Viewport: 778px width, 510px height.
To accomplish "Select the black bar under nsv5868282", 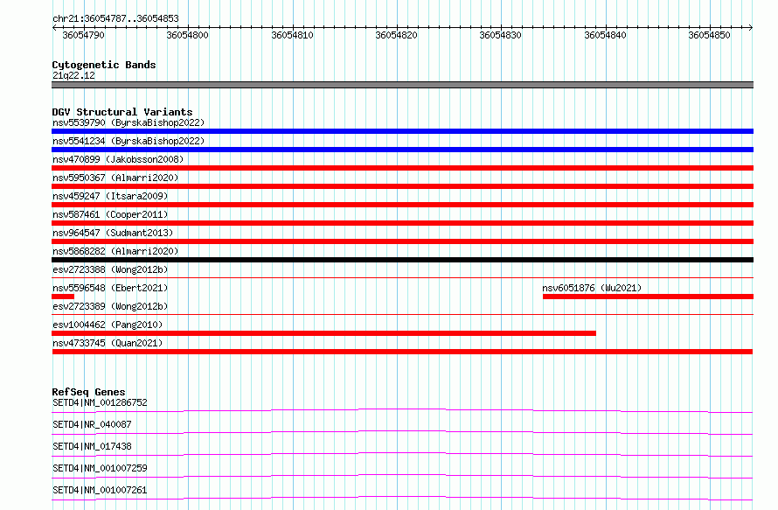I will 402,260.
